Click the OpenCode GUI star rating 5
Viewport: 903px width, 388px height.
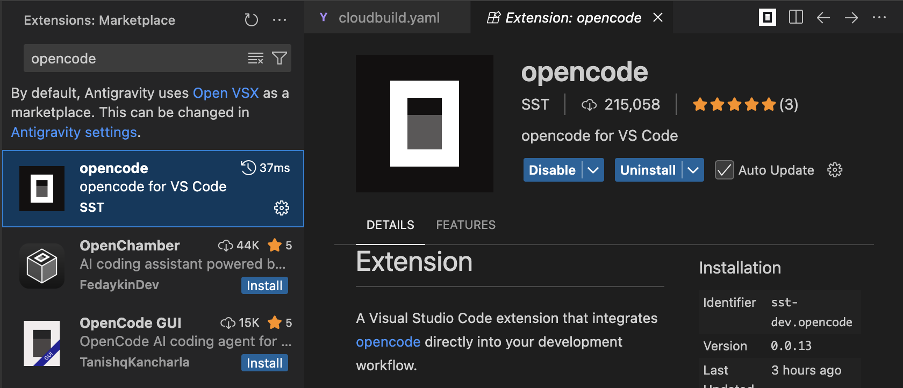280,323
